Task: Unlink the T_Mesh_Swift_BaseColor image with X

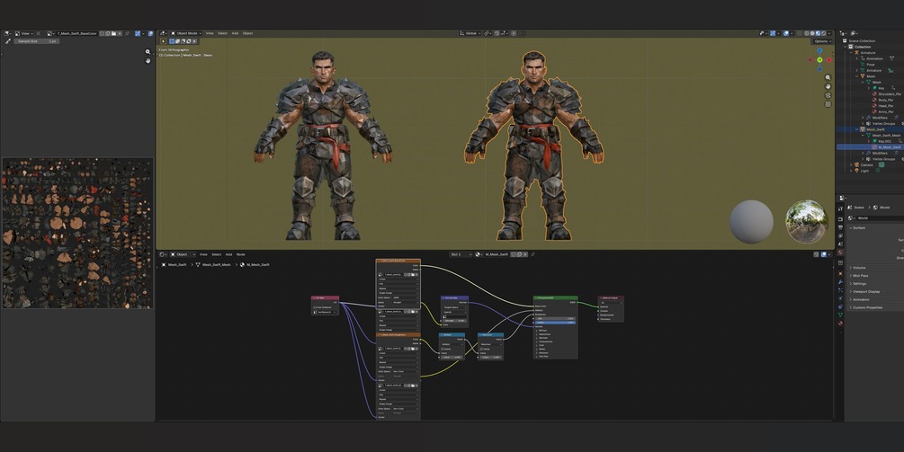Action: click(x=120, y=33)
